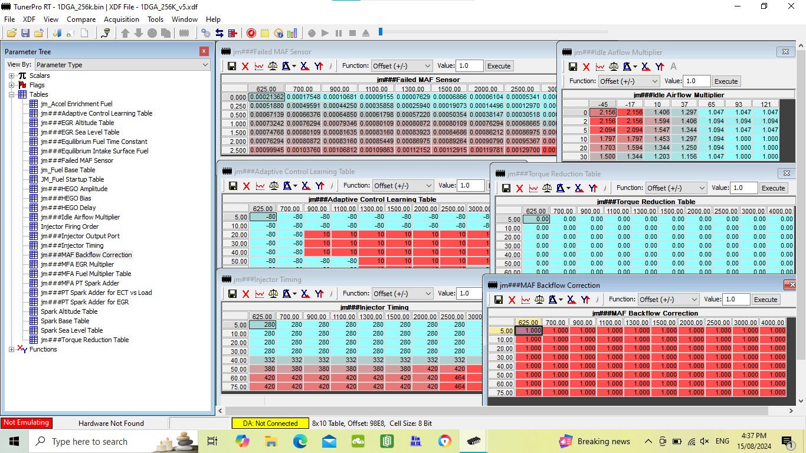Image resolution: width=806 pixels, height=453 pixels.
Task: Open the Acquisition menu
Action: tap(121, 19)
